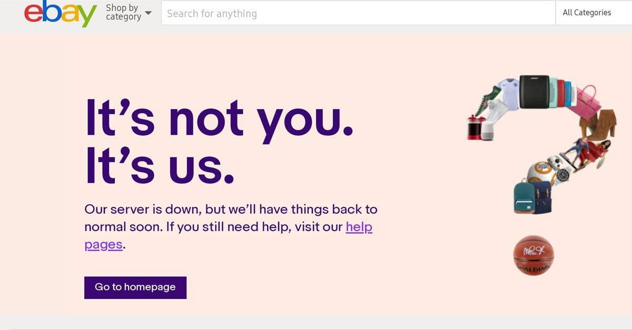
Task: Open the help pages link
Action: (x=359, y=227)
